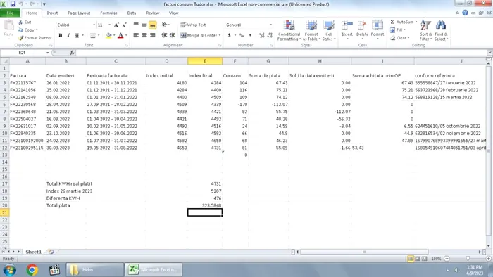Select cell with Total plata value 323.5848

click(x=205, y=205)
